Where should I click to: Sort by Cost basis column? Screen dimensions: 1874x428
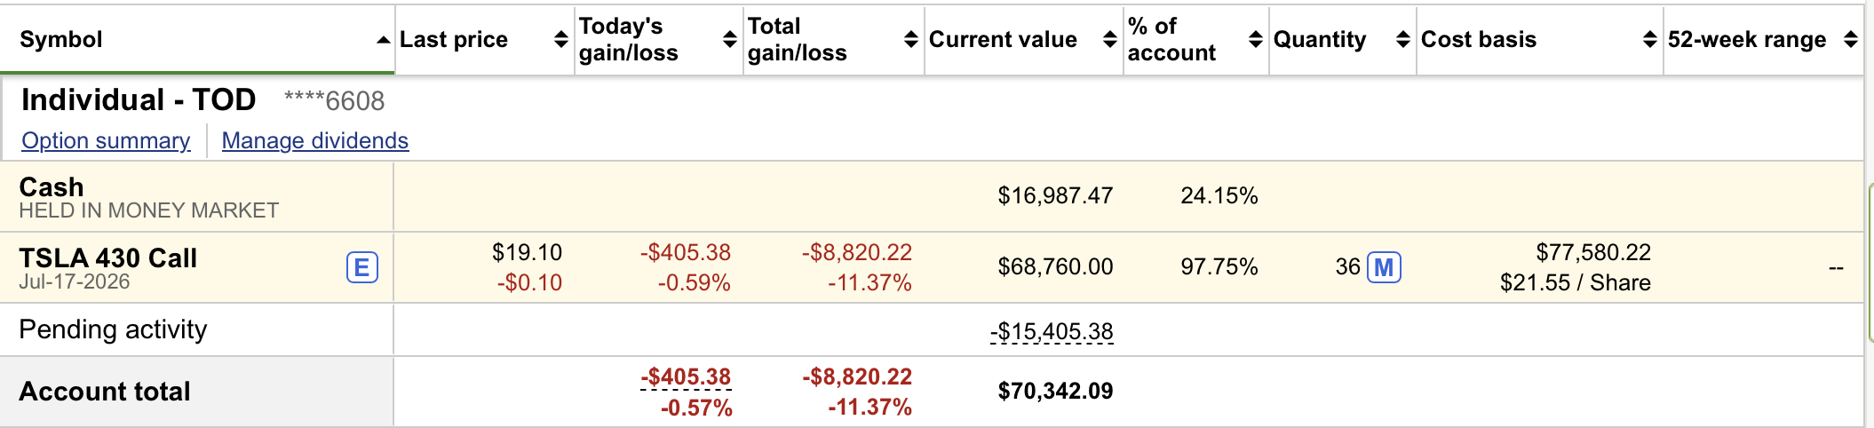pyautogui.click(x=1649, y=40)
